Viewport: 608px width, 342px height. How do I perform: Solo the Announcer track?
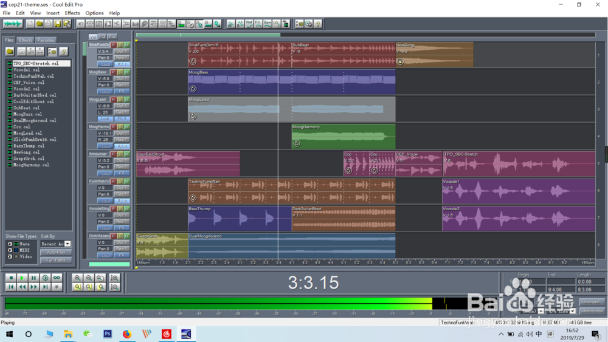point(120,154)
